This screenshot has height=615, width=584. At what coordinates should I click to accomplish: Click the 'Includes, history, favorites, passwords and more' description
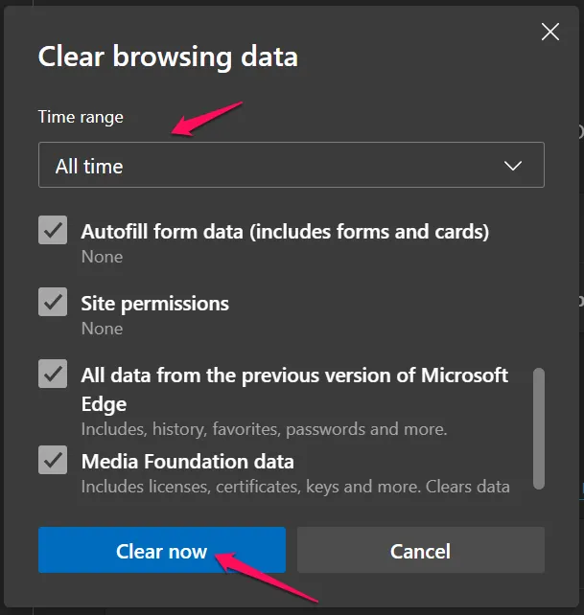[264, 428]
